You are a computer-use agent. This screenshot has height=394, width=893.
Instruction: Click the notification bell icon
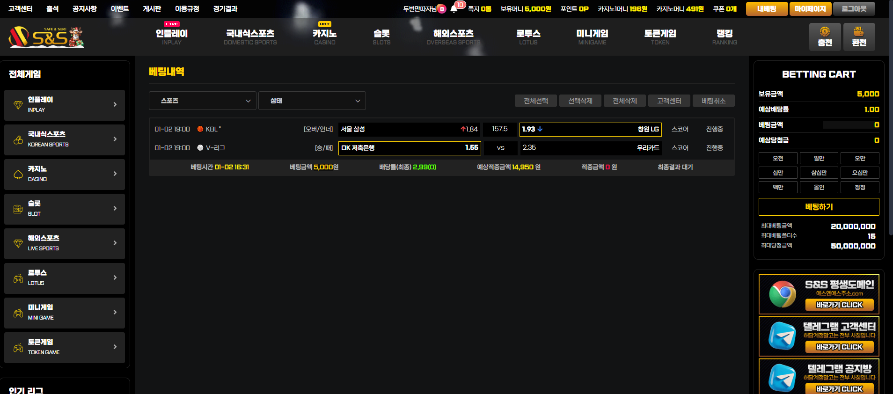(454, 9)
